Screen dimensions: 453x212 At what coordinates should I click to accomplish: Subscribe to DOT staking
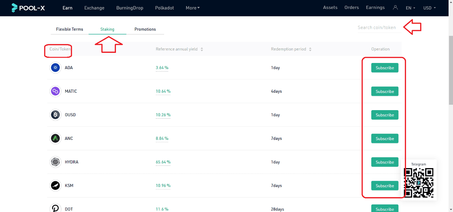pos(385,209)
